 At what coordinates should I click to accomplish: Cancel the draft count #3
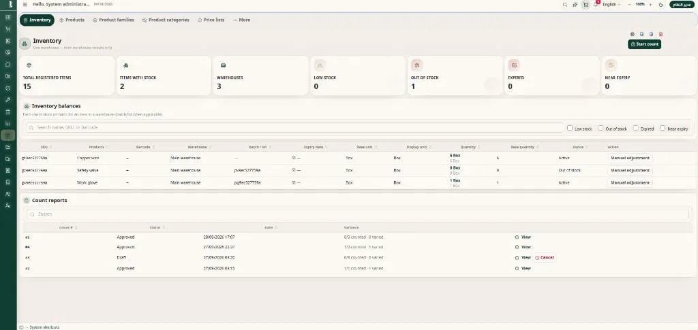click(x=545, y=258)
